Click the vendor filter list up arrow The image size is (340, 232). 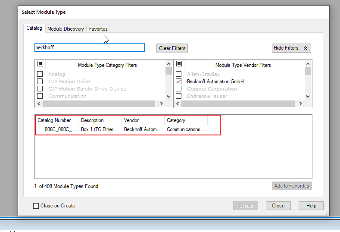[x=308, y=64]
